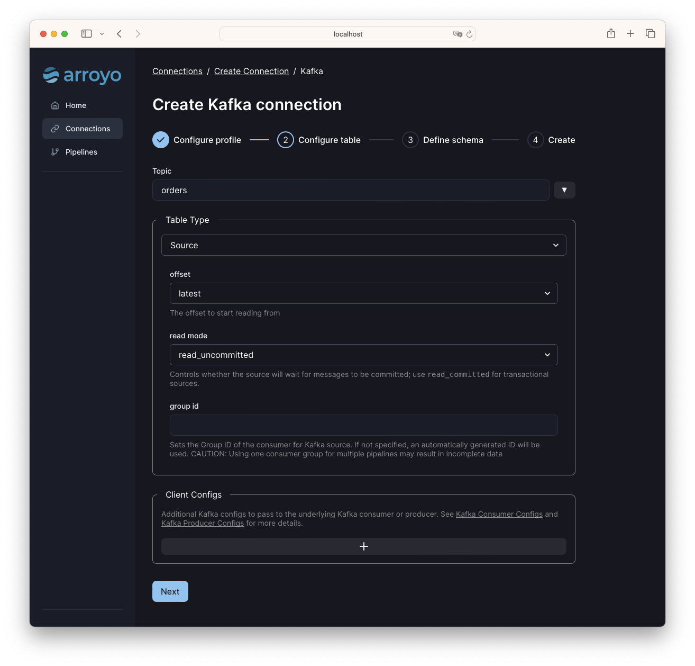Select Kafka in the breadcrumb trail
Viewport: 695px width, 666px height.
point(312,71)
